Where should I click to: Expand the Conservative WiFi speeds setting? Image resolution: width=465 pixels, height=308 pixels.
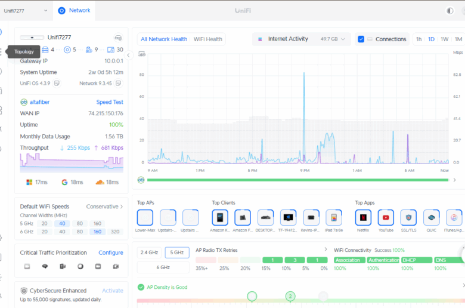[x=105, y=207]
